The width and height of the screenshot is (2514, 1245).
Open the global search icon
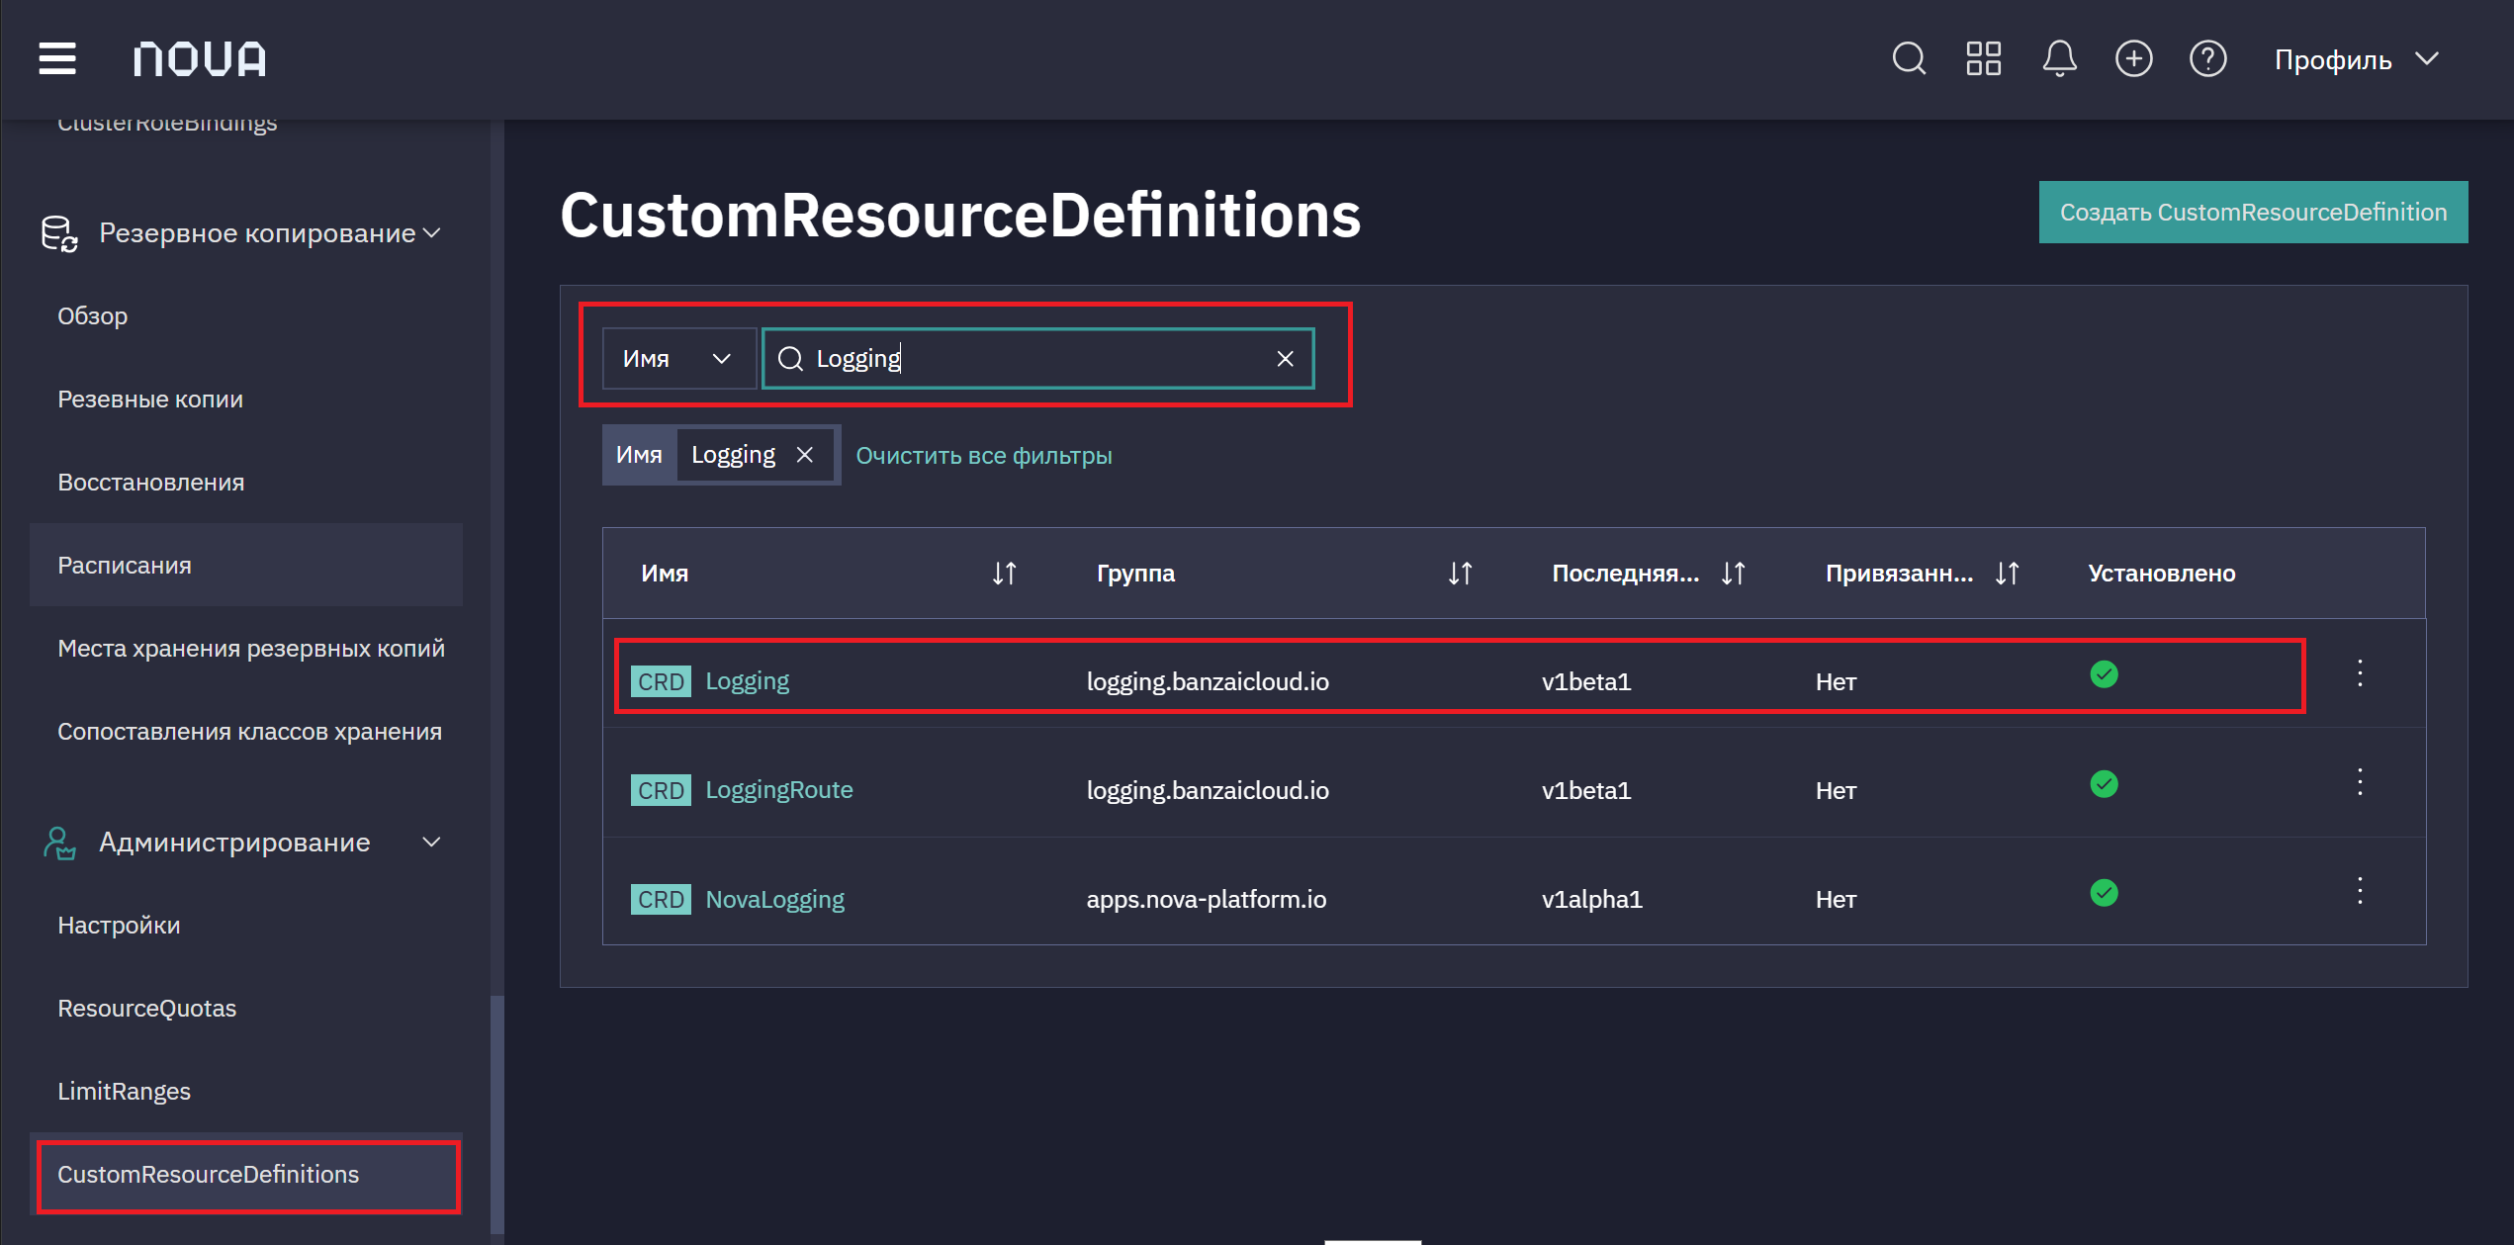pos(1909,59)
